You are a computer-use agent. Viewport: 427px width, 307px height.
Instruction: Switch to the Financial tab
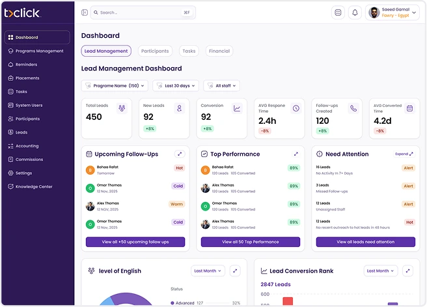coord(219,51)
